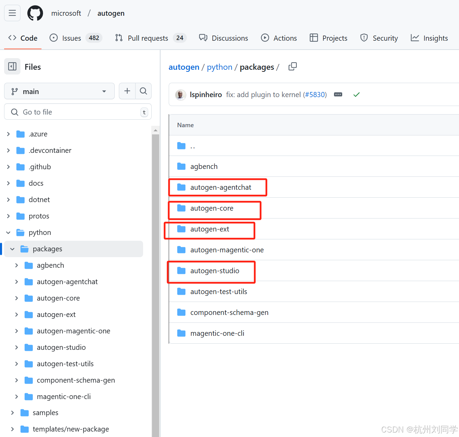Viewport: 459px width, 437px height.
Task: Collapse the python folder chevron
Action: (x=8, y=233)
